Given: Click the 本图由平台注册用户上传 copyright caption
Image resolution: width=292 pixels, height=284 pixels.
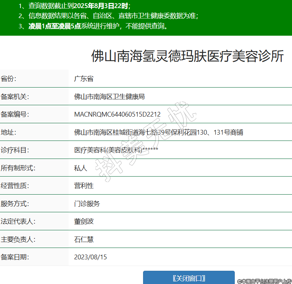Looking at the screenshot, I should pos(264,281).
